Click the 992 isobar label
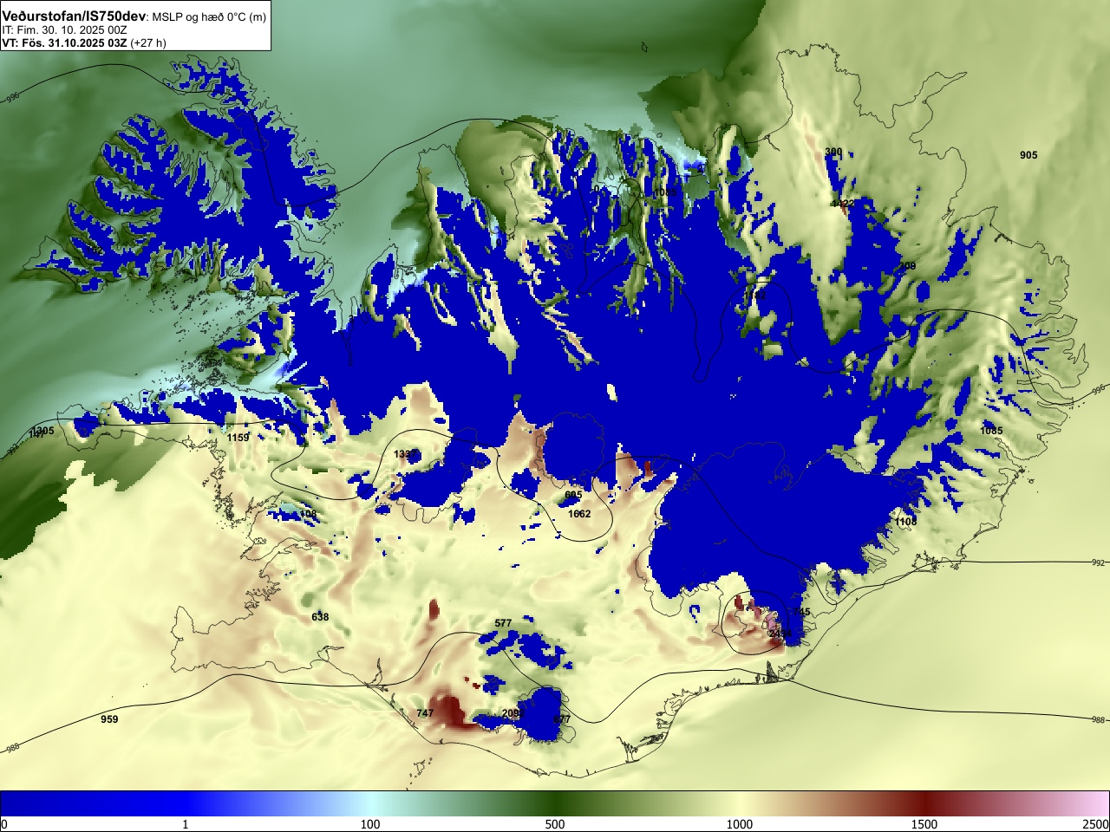The height and width of the screenshot is (832, 1110). 1098,562
